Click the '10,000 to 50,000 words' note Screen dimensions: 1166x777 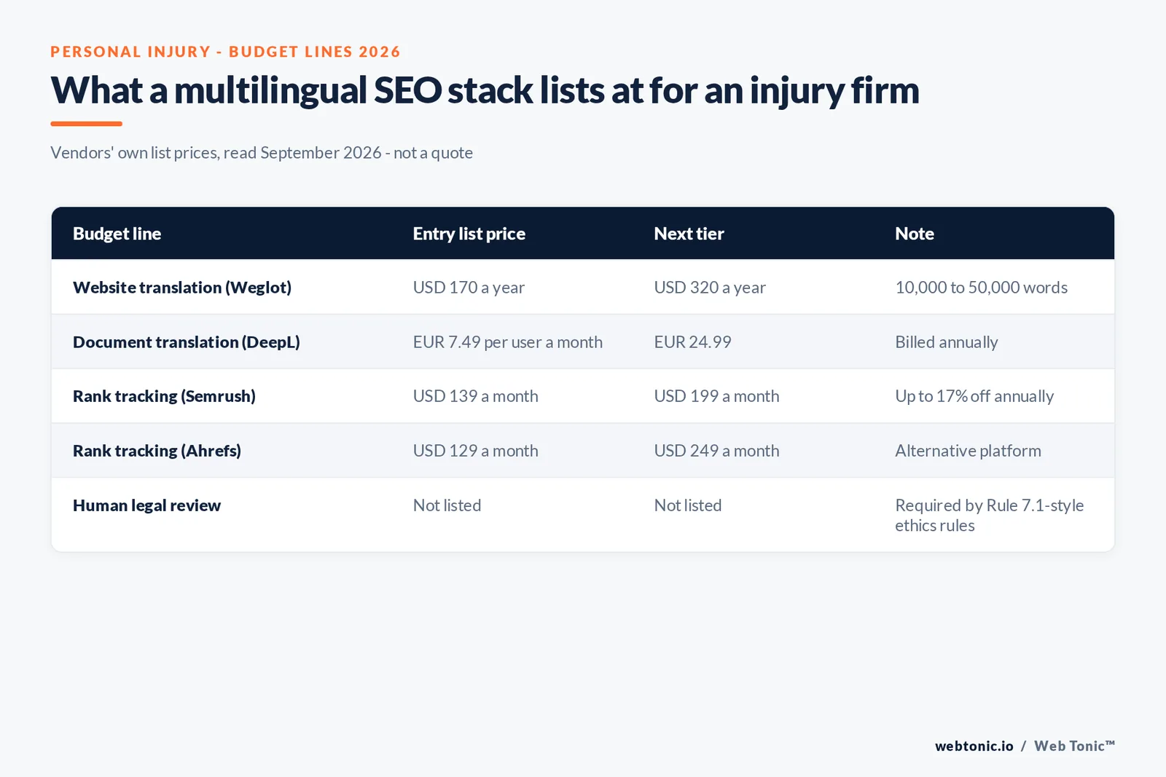point(981,288)
